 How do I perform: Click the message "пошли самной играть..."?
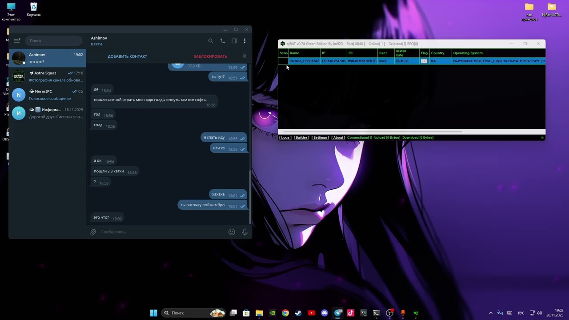click(155, 101)
